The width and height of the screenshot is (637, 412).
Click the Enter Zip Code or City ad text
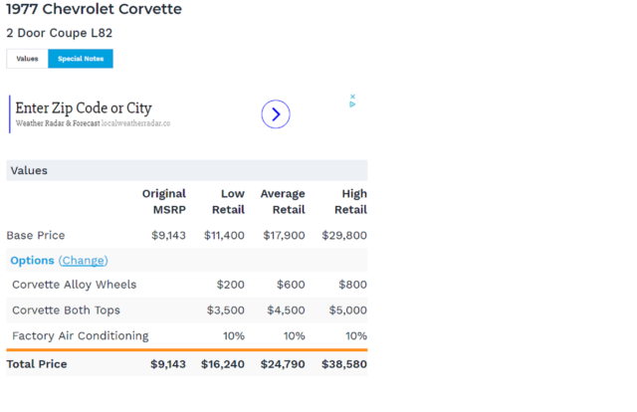(84, 108)
